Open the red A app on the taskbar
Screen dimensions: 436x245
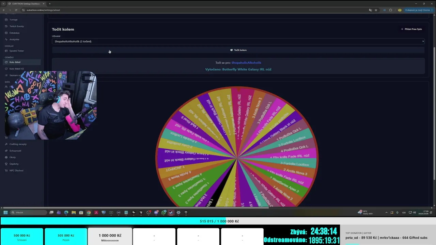tap(96, 212)
